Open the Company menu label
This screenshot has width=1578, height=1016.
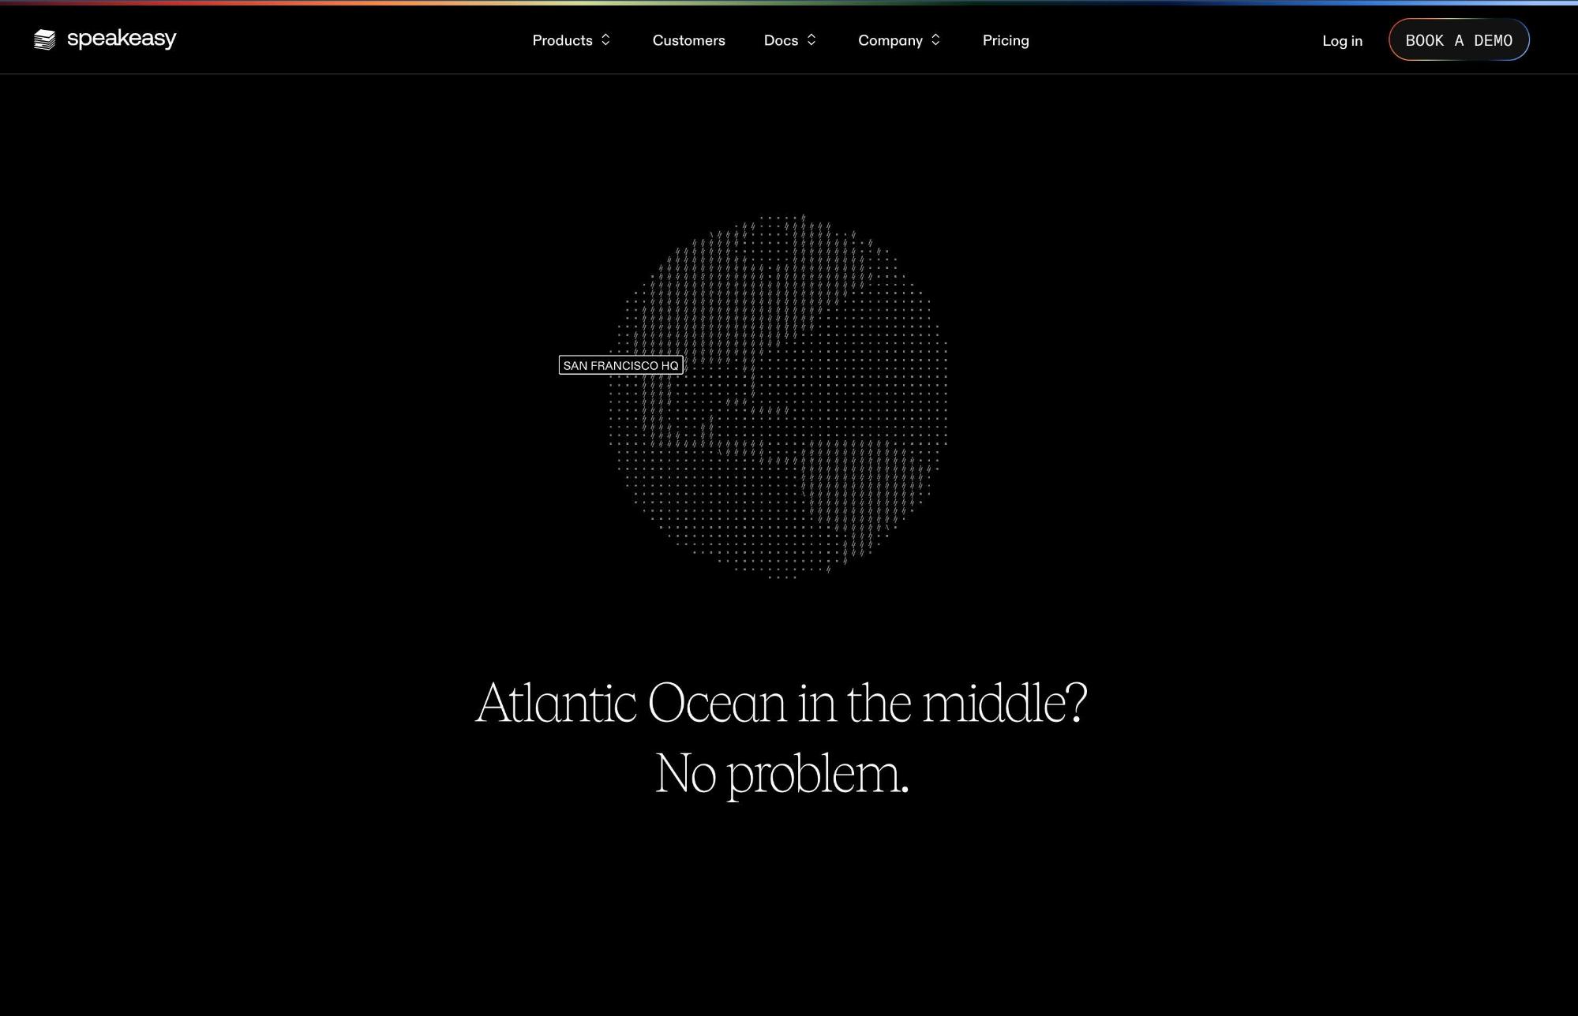coord(890,40)
